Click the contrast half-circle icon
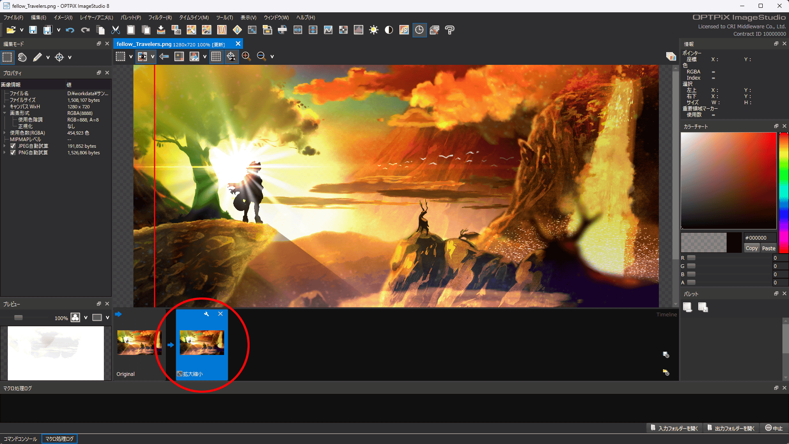789x444 pixels. point(389,30)
